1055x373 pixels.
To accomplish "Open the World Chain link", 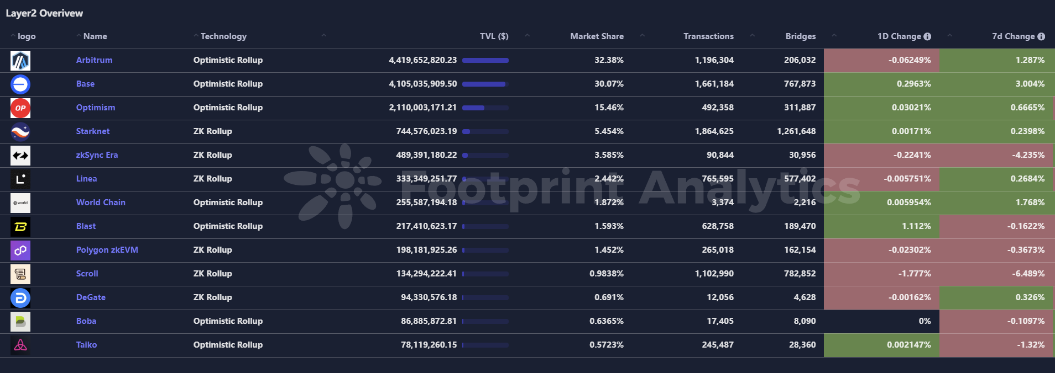I will point(101,203).
